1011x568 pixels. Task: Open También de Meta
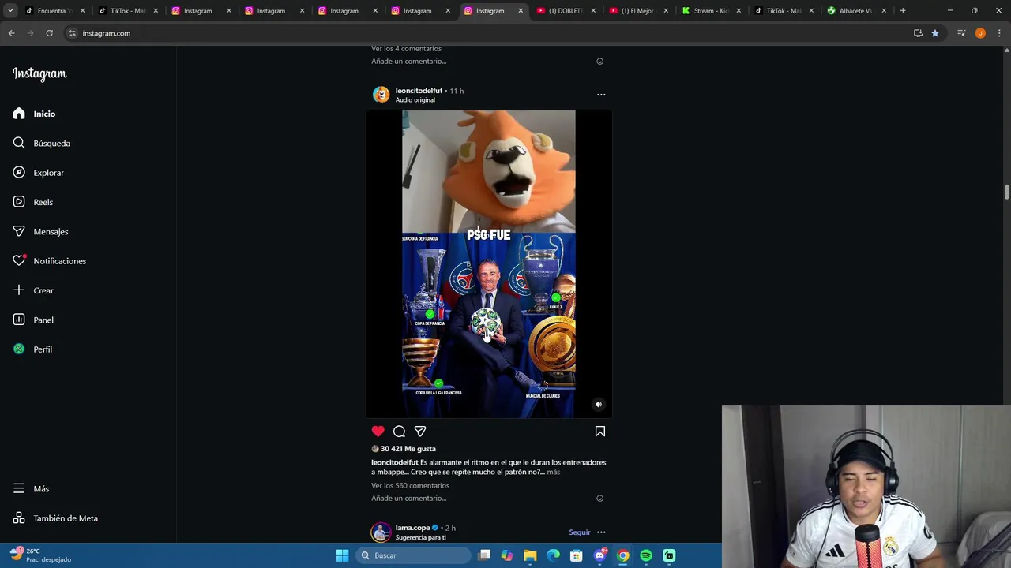[x=55, y=518]
